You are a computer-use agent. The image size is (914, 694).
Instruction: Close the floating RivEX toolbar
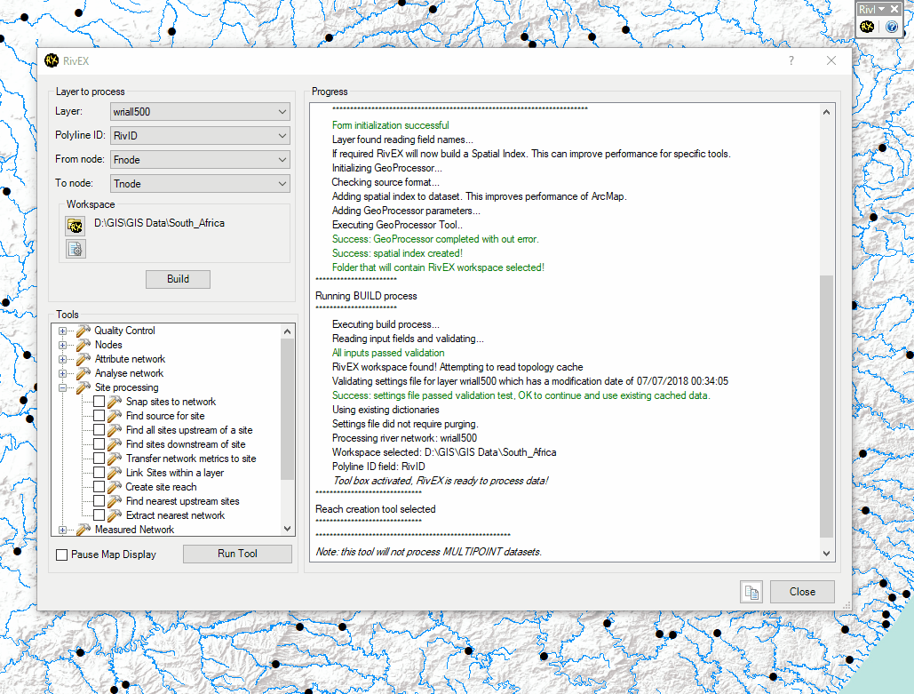click(894, 9)
